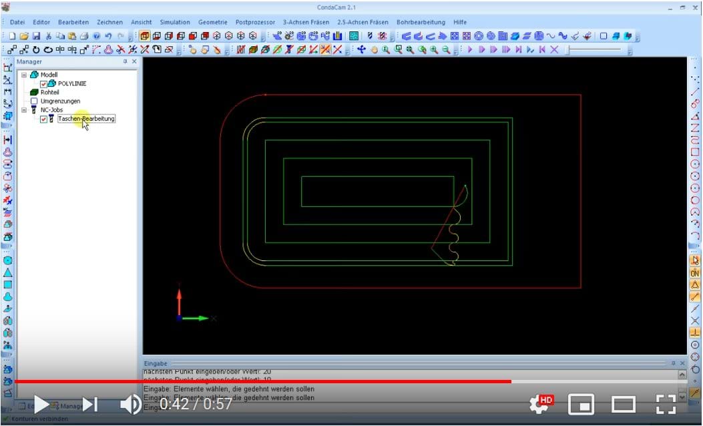Enter video fullscreen mode

tap(666, 405)
